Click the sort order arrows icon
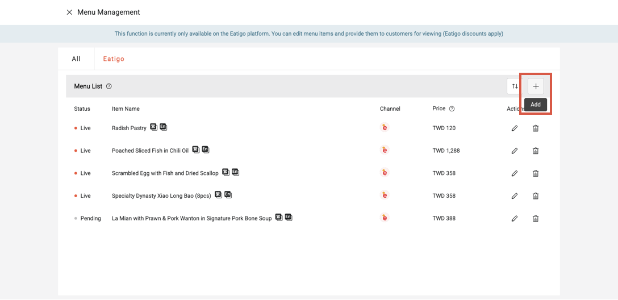This screenshot has width=618, height=300. tap(515, 86)
